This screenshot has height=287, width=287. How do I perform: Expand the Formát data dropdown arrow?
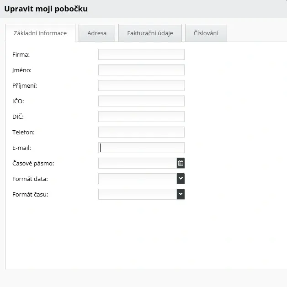pyautogui.click(x=181, y=179)
